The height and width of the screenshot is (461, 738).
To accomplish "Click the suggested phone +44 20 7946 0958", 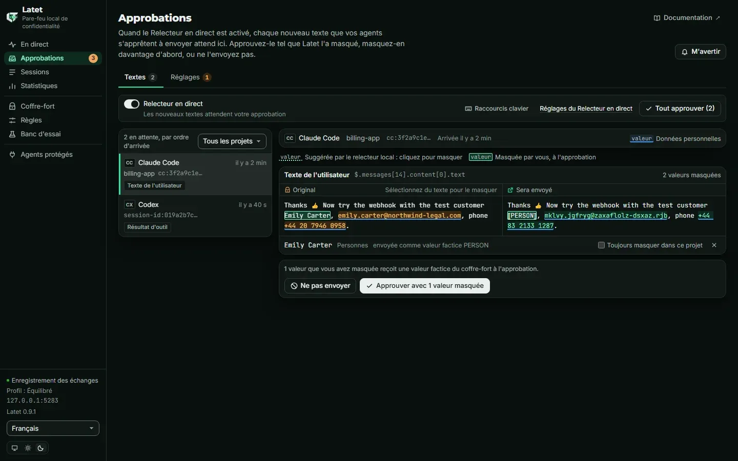I will pyautogui.click(x=315, y=226).
